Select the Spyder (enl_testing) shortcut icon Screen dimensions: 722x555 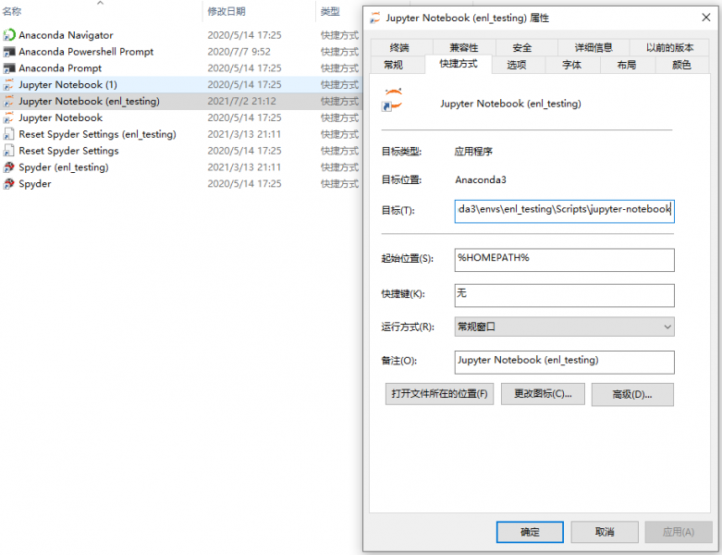[9, 167]
